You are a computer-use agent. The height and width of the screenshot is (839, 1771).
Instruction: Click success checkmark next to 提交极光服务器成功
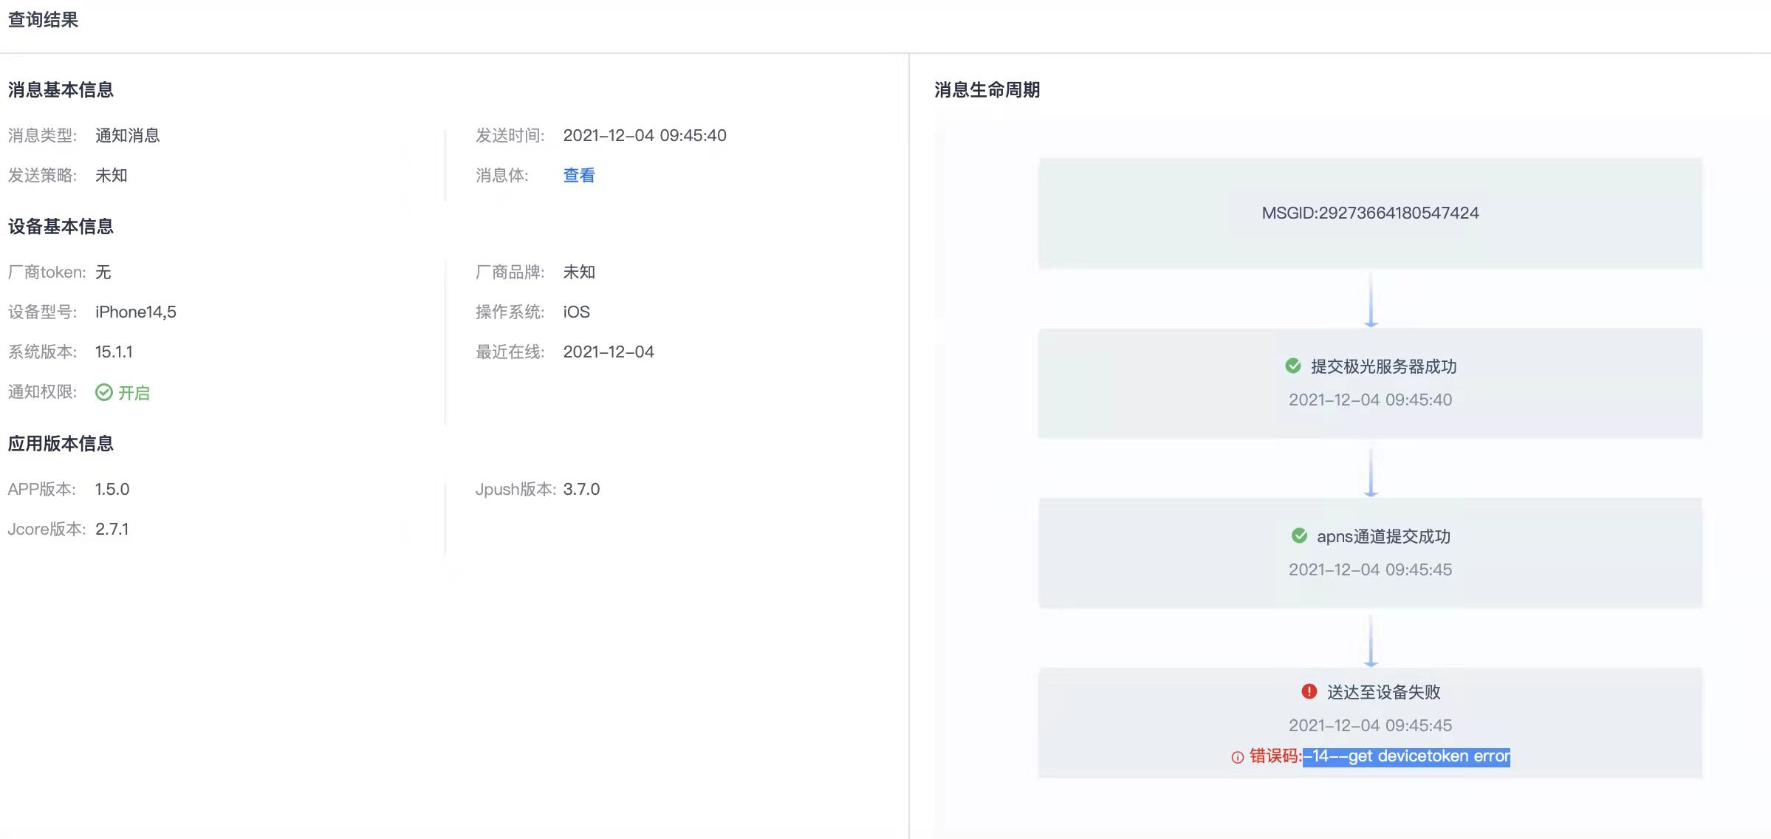[1293, 366]
